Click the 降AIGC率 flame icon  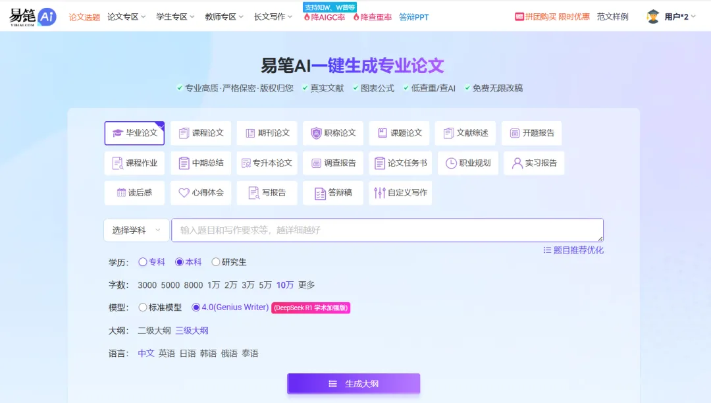(x=307, y=17)
